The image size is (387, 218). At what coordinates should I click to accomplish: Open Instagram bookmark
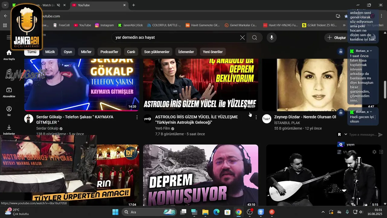pos(104,25)
